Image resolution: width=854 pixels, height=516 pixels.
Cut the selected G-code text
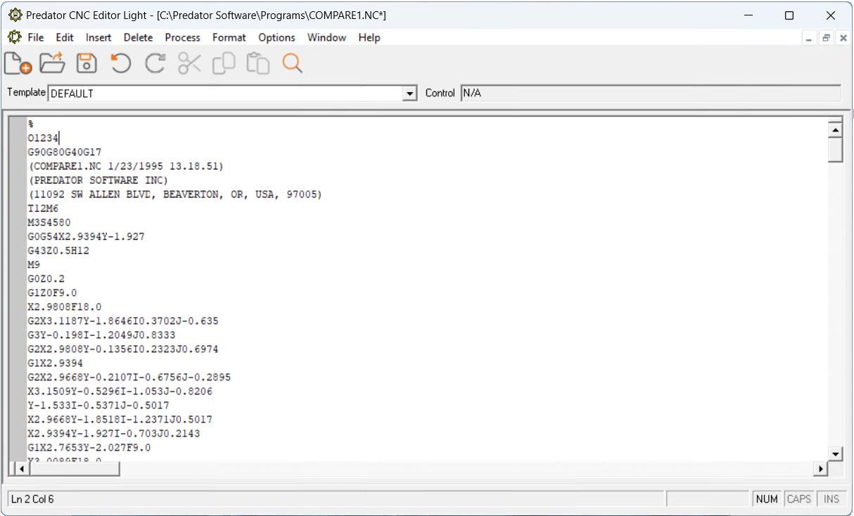pyautogui.click(x=189, y=63)
